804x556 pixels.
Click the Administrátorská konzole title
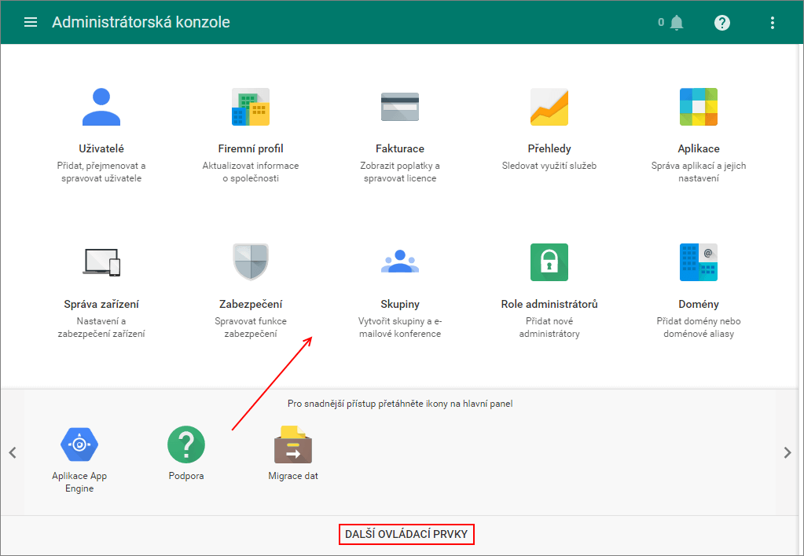click(141, 22)
